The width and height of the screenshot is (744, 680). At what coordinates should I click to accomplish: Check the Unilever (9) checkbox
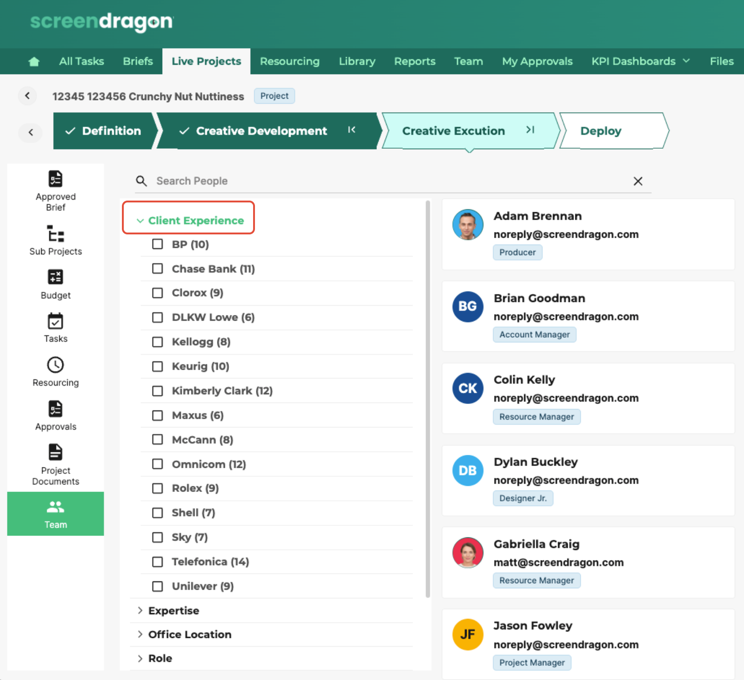tap(158, 586)
